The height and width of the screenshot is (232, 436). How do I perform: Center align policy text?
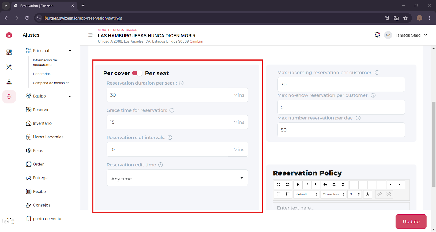click(363, 185)
